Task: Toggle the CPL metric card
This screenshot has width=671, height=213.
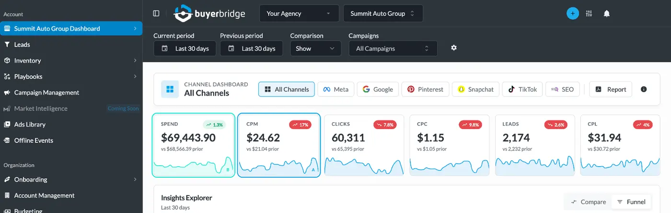Action: [x=620, y=145]
